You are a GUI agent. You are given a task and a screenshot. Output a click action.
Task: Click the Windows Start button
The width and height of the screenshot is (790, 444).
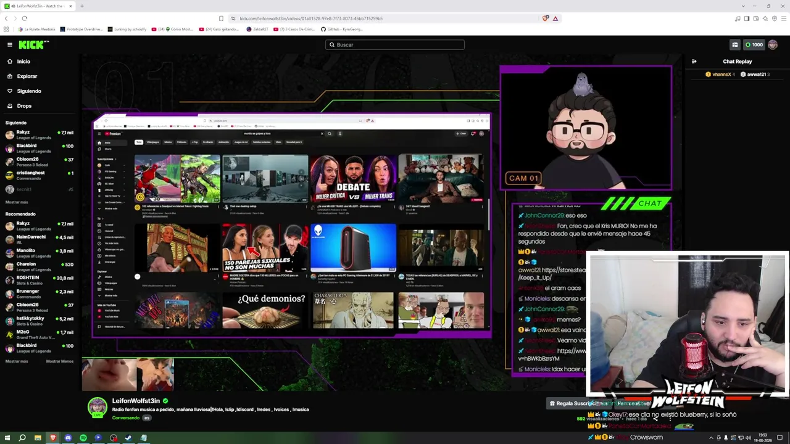(7, 438)
